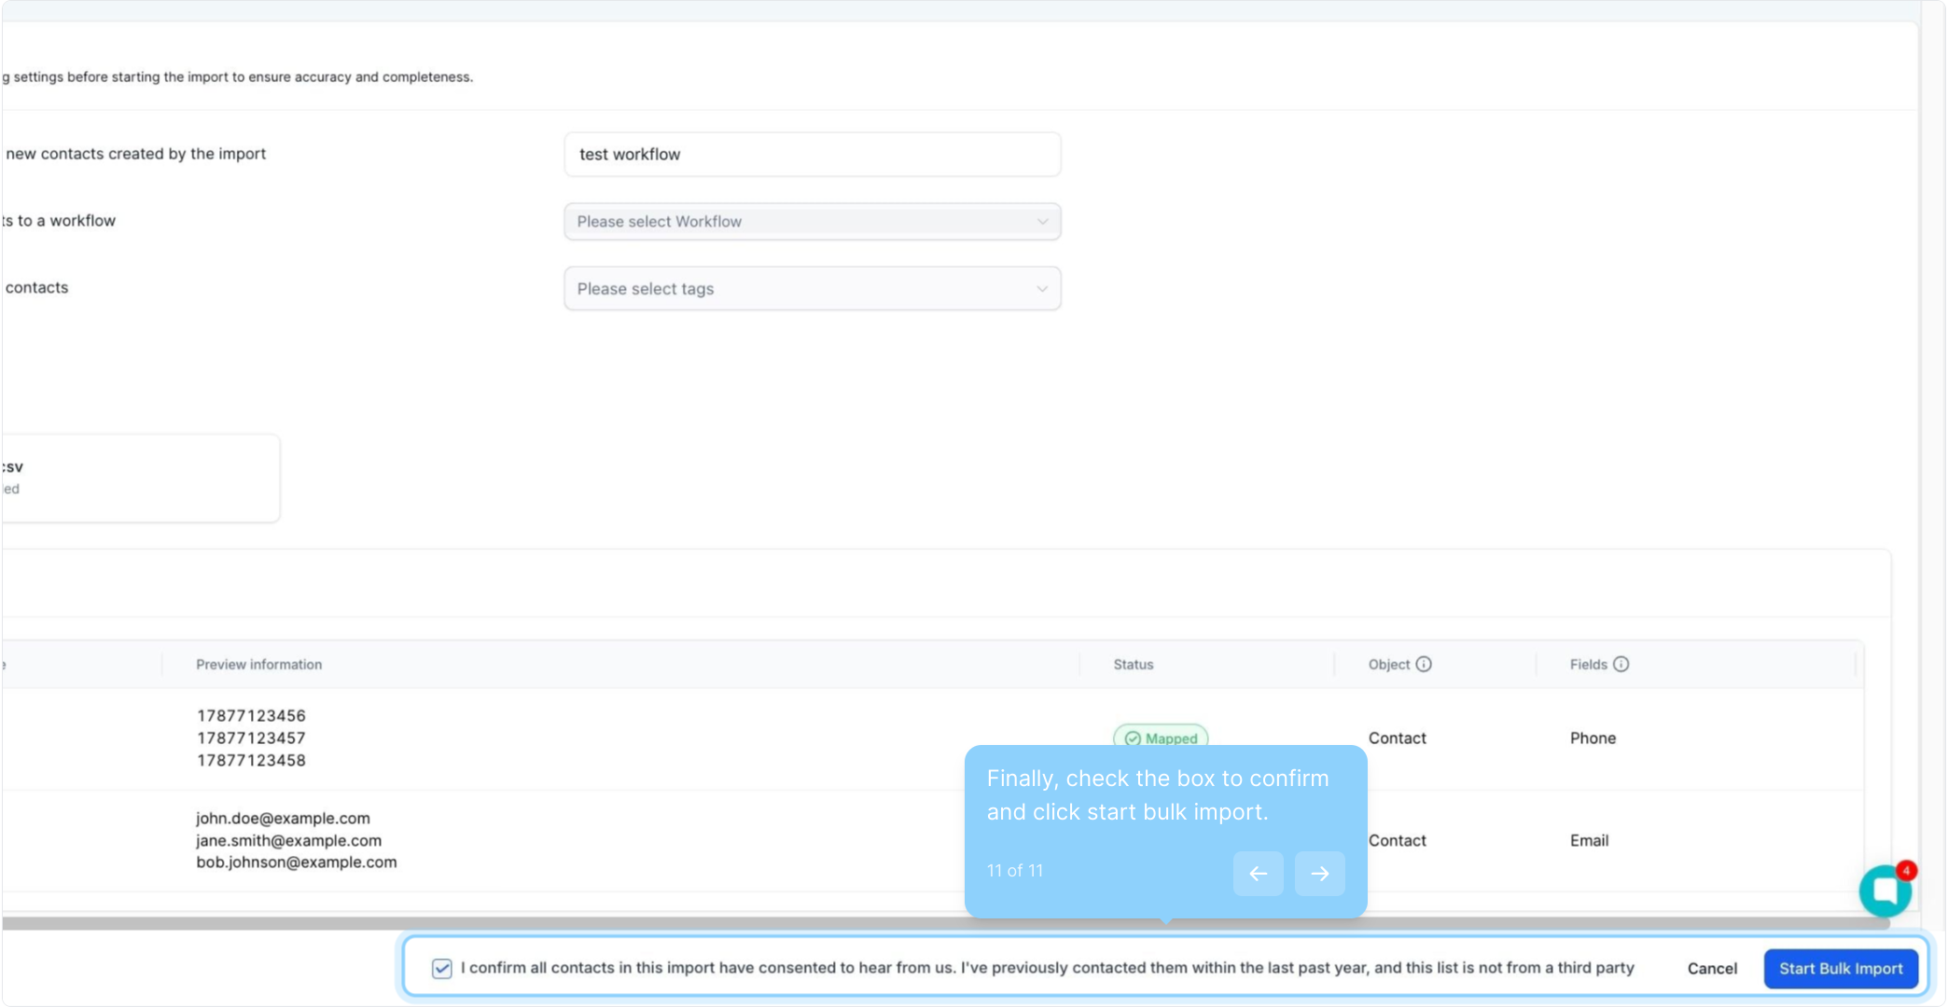Open the Please select Workflow dropdown
The height and width of the screenshot is (1007, 1948).
tap(812, 222)
